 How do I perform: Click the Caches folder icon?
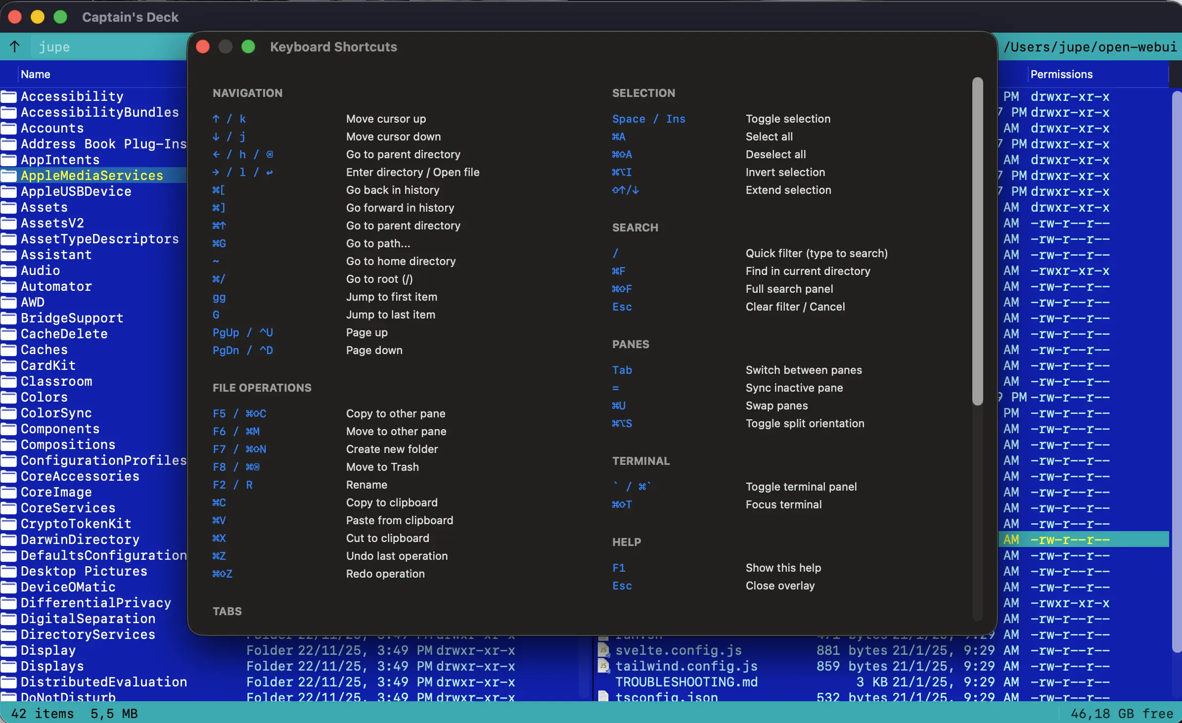[8, 350]
